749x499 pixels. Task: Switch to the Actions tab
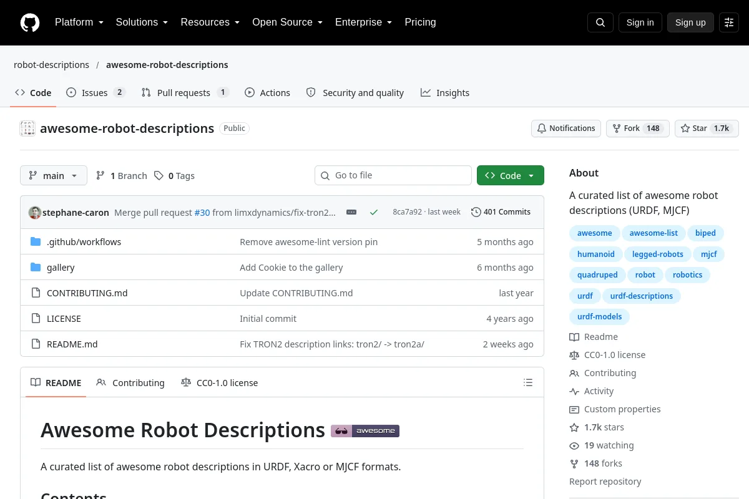(268, 92)
